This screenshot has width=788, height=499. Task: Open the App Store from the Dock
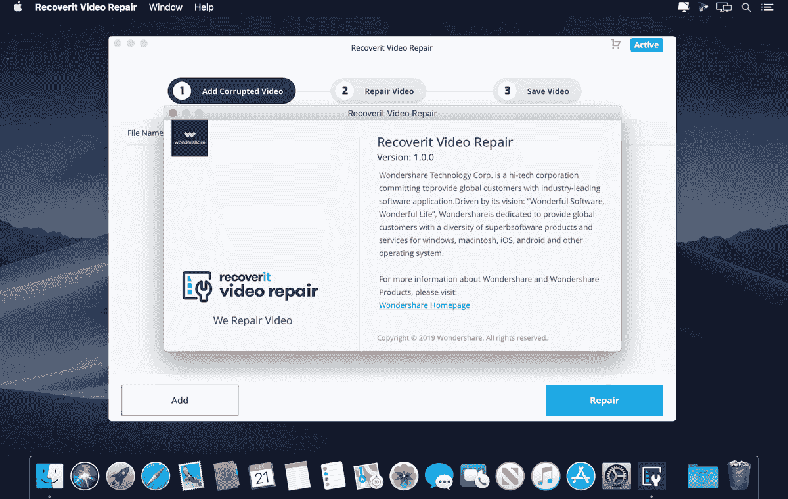[580, 475]
